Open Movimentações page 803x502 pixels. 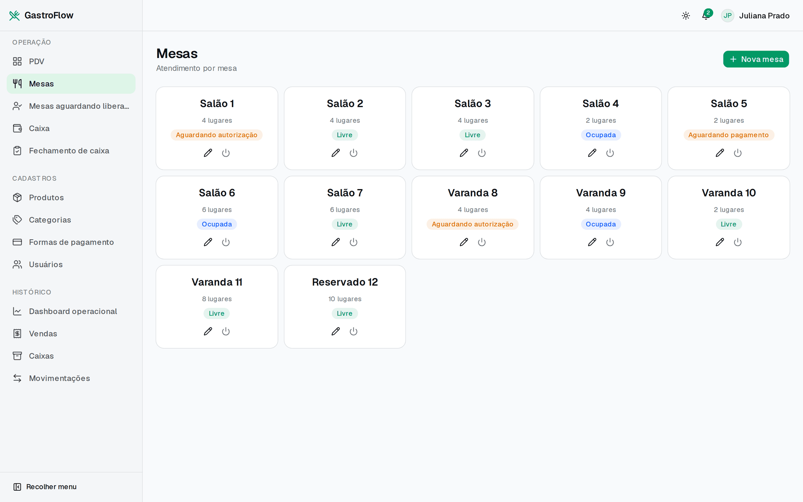(71, 378)
